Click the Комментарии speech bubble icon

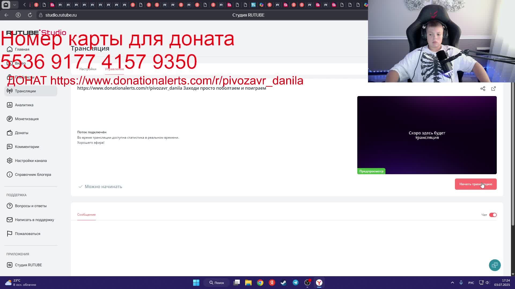pos(10,147)
